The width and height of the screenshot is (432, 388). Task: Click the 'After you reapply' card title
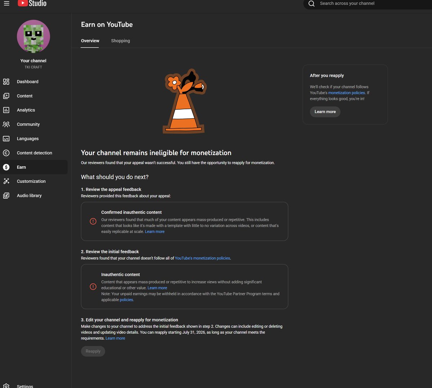[x=327, y=75]
